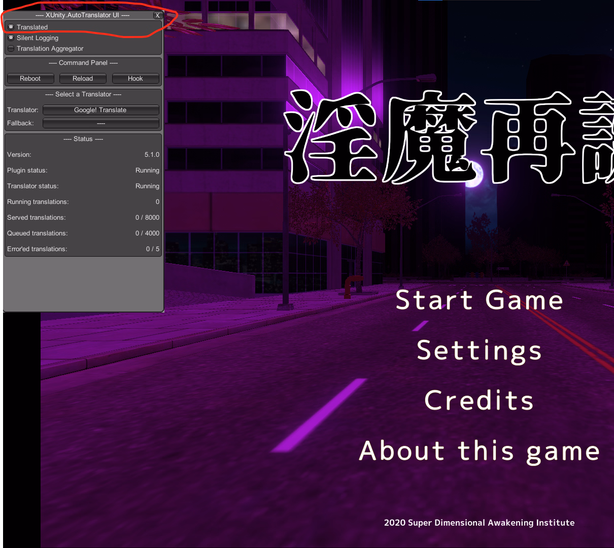This screenshot has width=614, height=548.
Task: Enable the Translation Aggregator toggle
Action: pos(11,49)
